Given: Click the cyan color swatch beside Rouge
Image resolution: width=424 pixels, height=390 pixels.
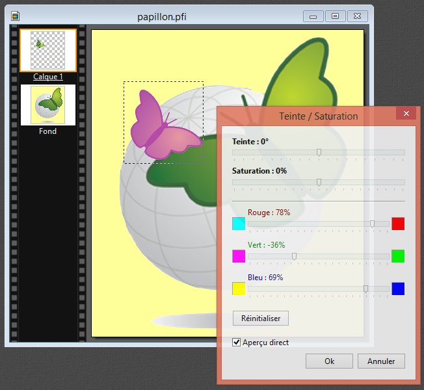Looking at the screenshot, I should coord(239,224).
